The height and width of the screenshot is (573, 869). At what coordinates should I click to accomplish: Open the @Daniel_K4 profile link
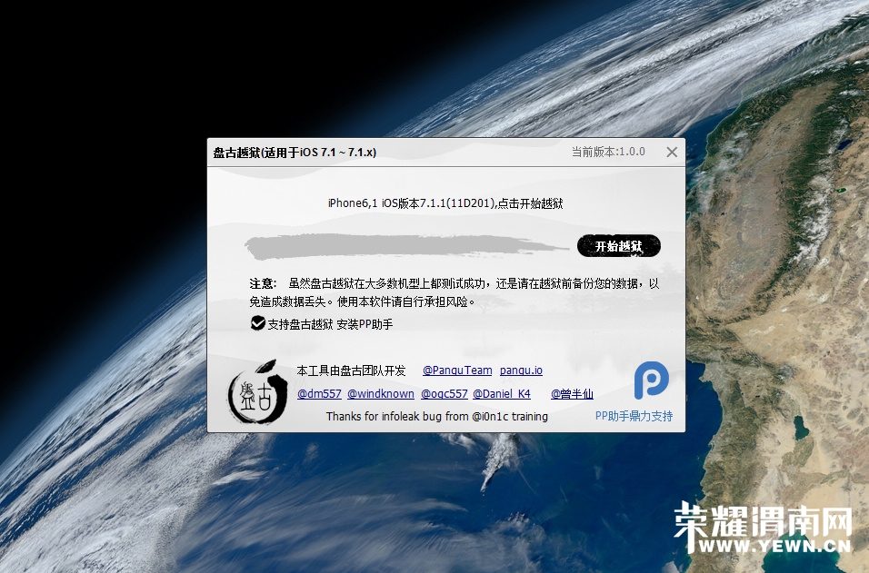tap(502, 394)
